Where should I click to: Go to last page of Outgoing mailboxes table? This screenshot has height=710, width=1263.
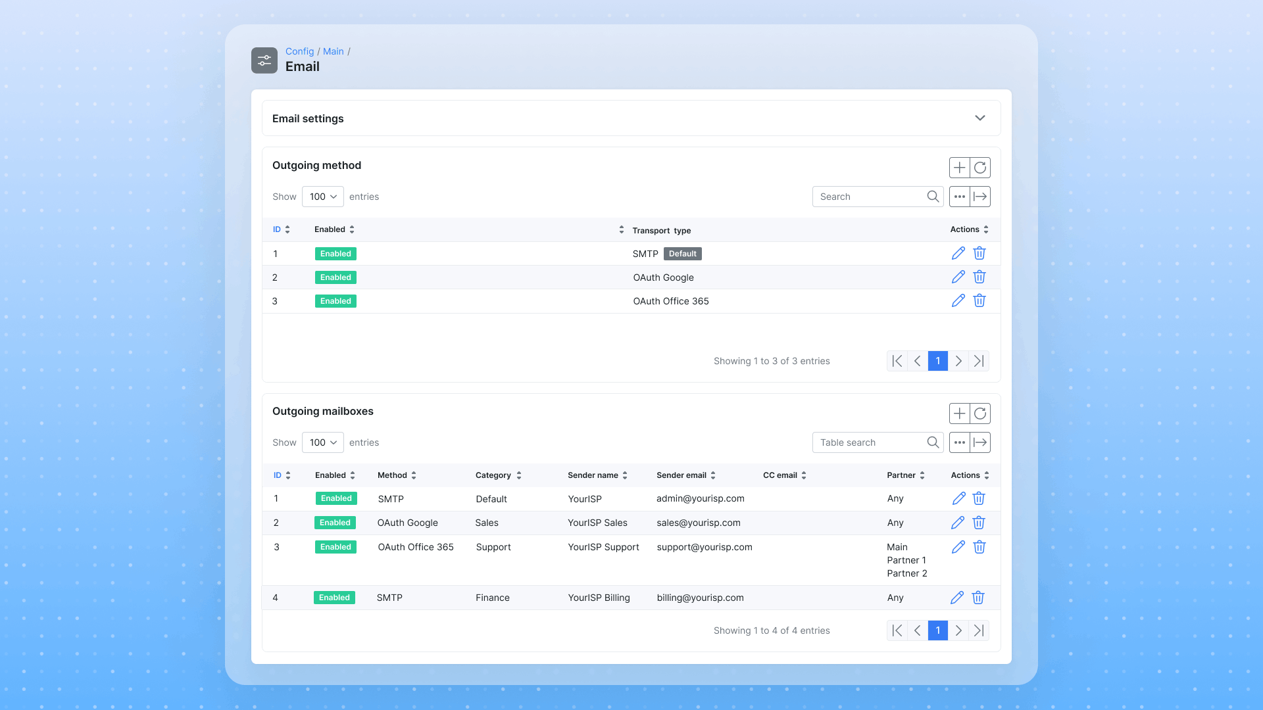click(979, 630)
